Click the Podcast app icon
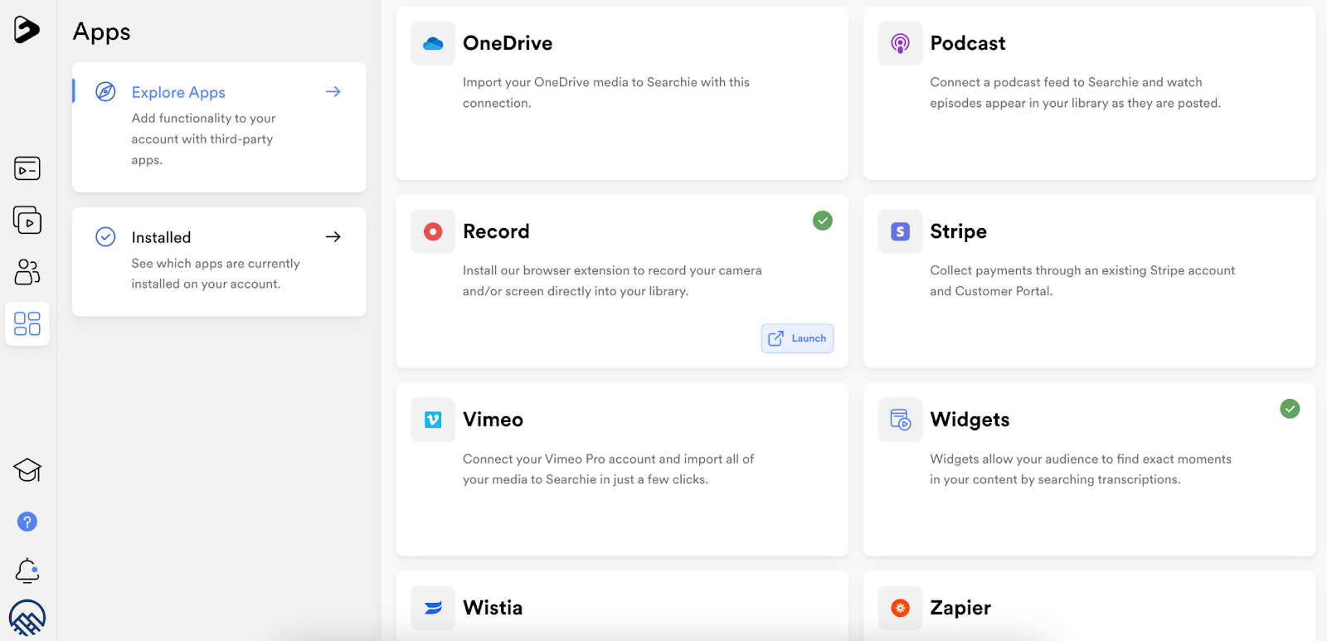The image size is (1327, 641). (900, 43)
